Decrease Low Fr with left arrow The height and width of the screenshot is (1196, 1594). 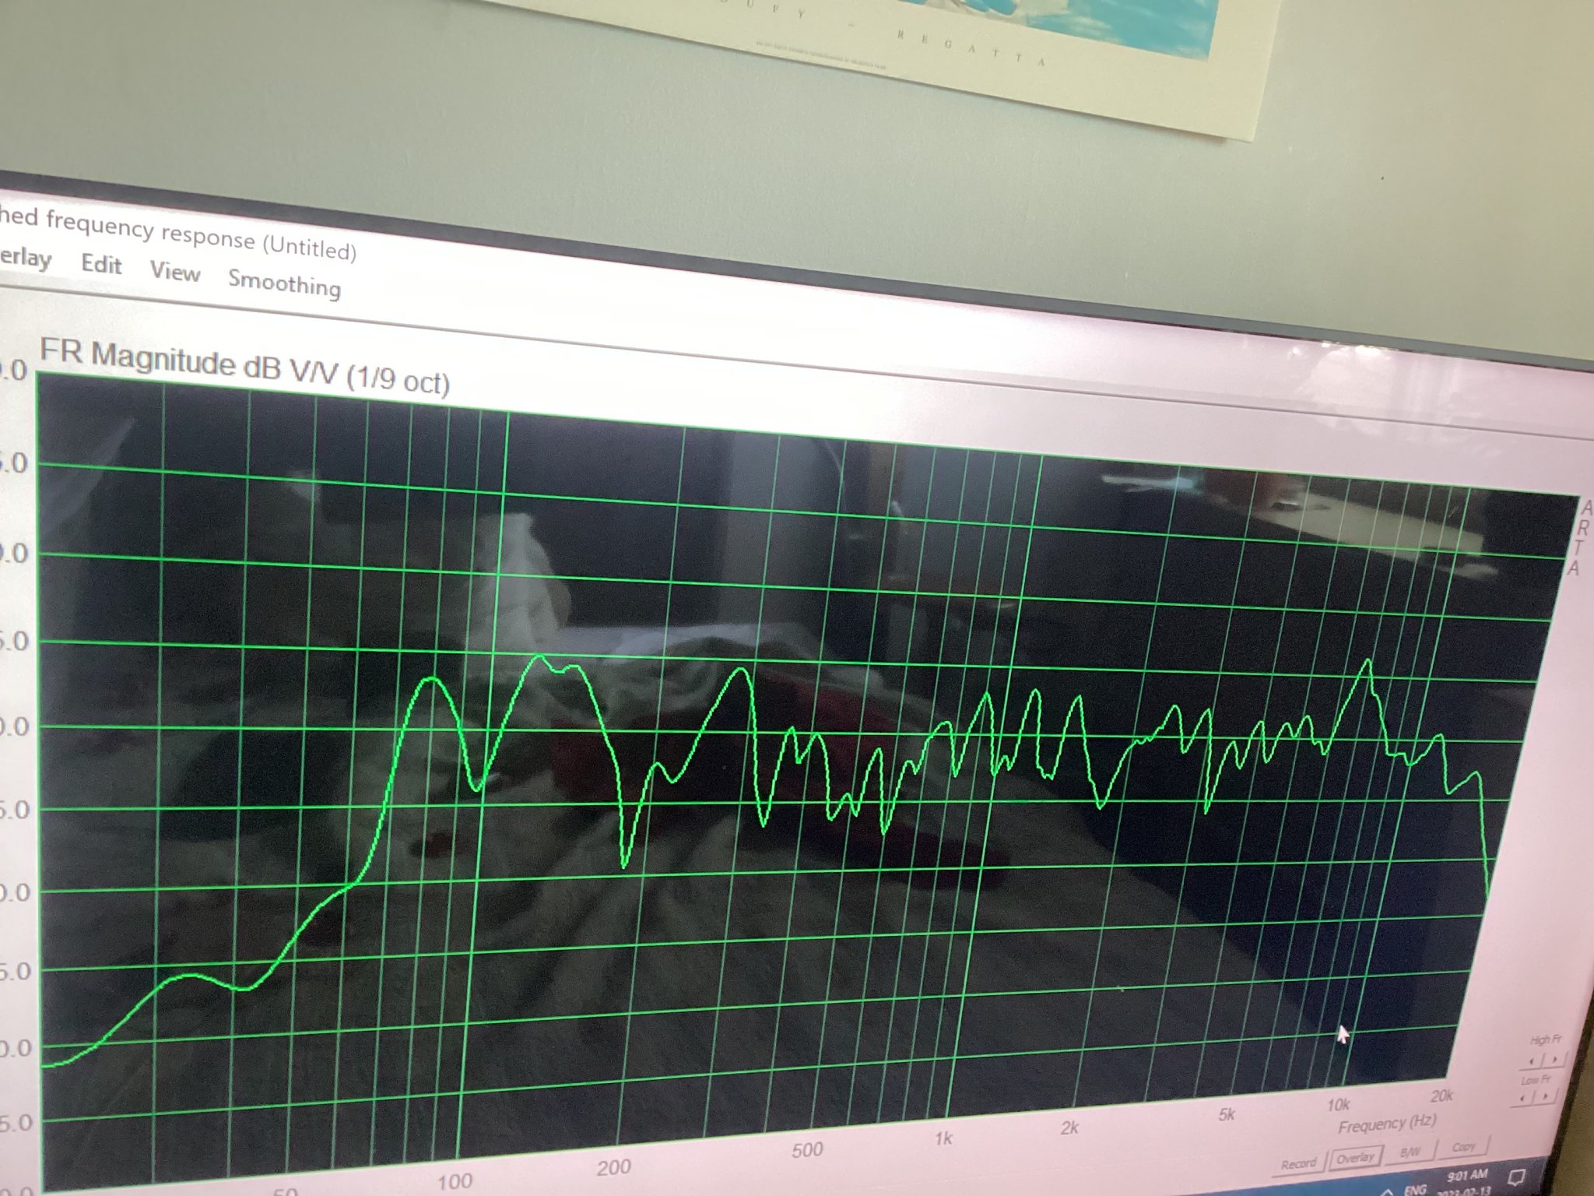(1522, 1098)
